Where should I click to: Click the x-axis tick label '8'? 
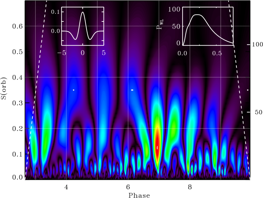point(190,187)
